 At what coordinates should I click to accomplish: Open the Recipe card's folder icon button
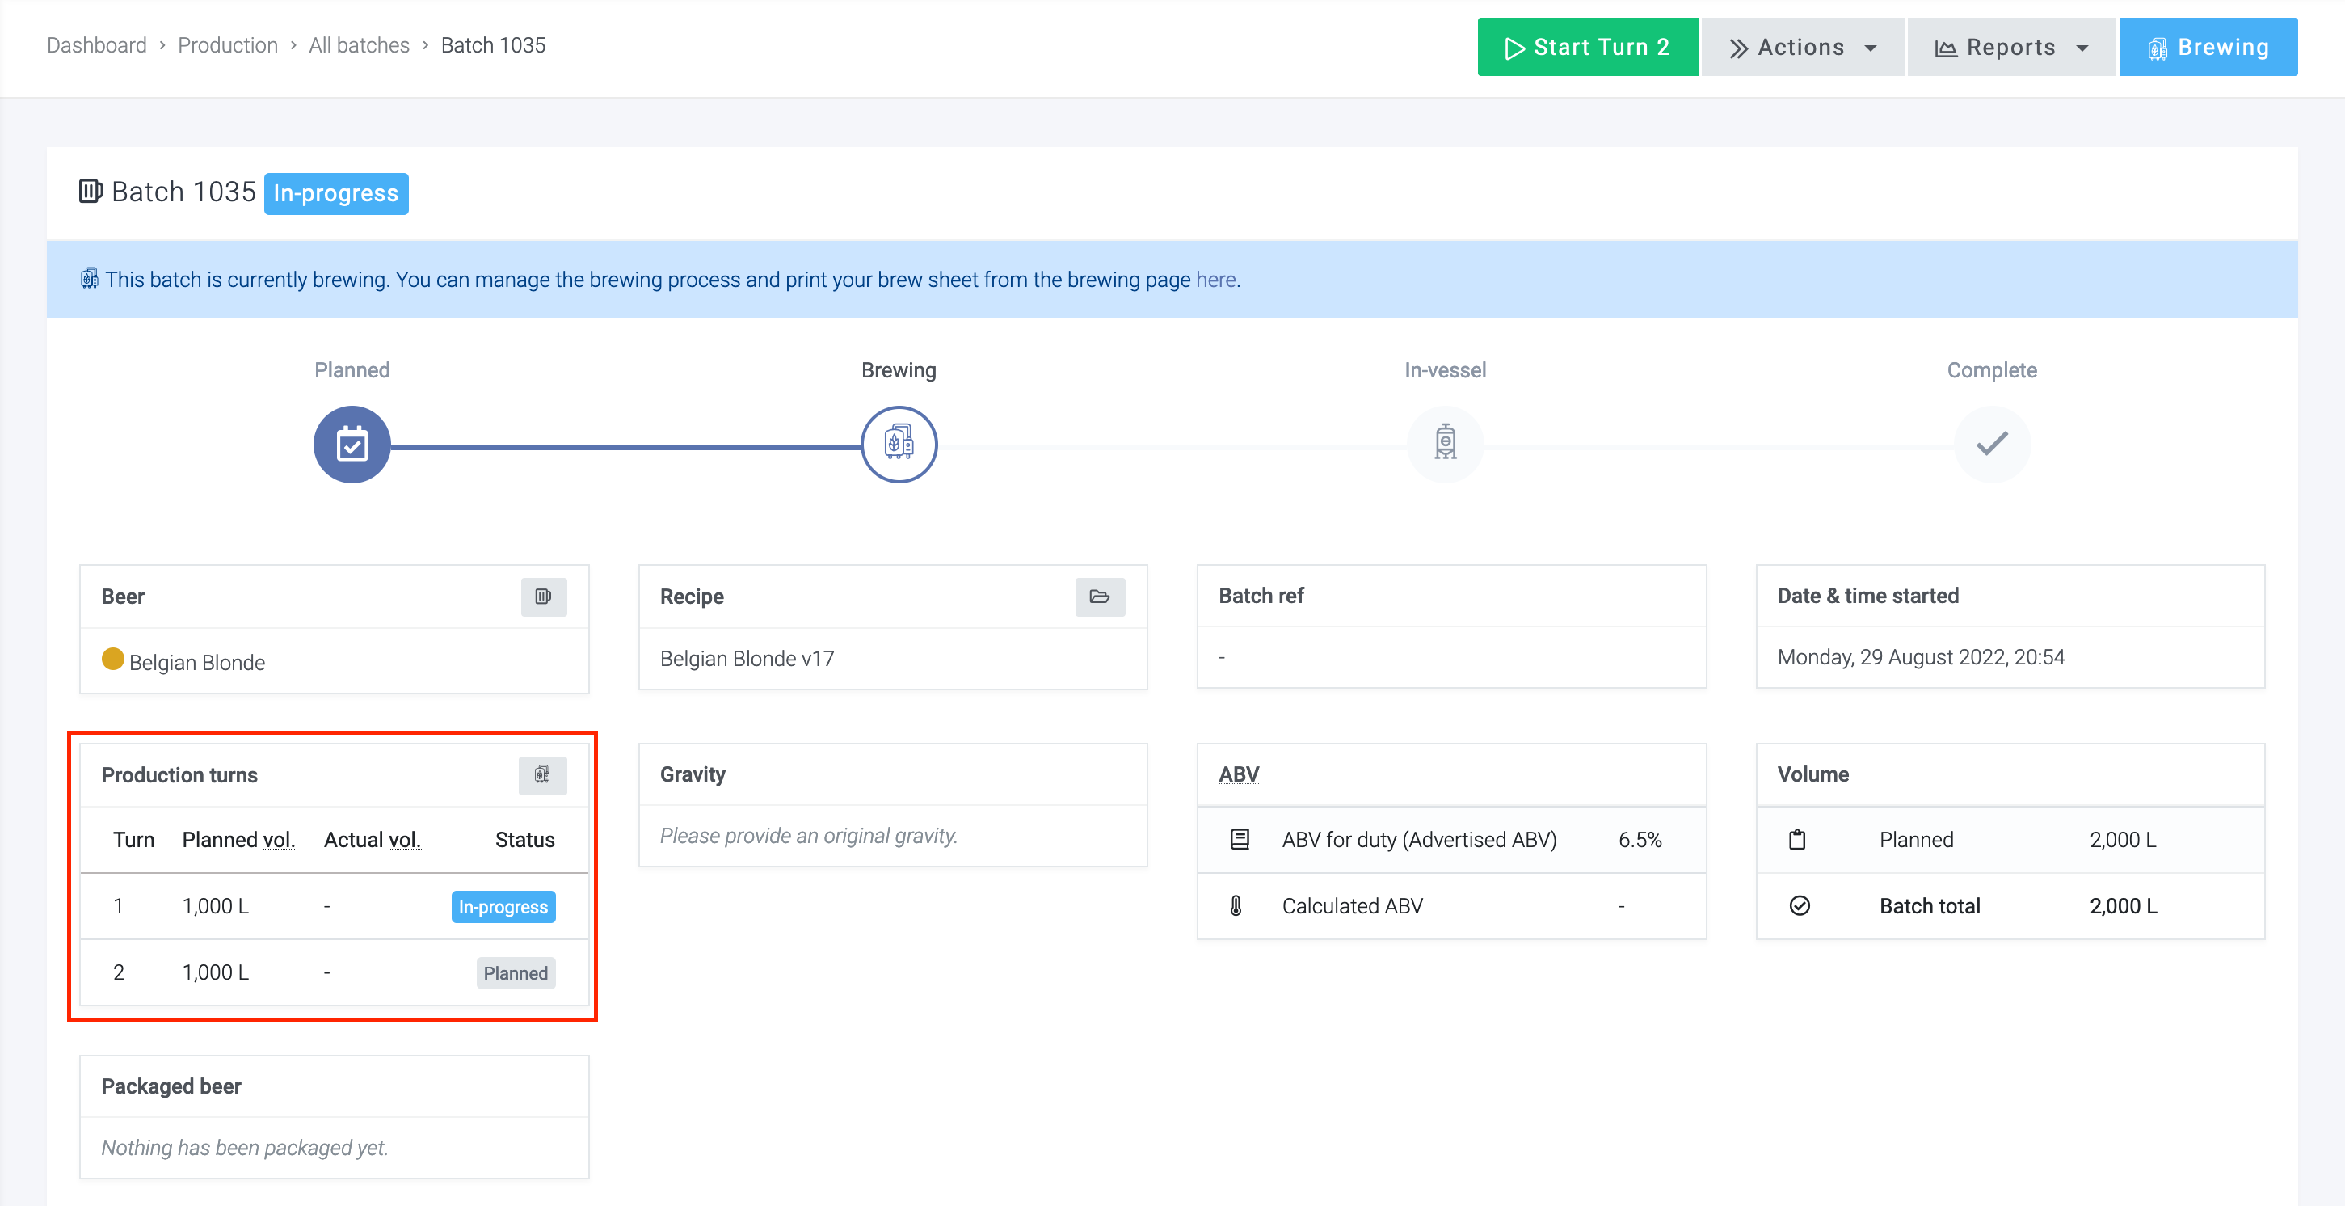point(1100,597)
